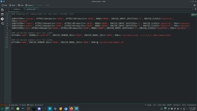
Task: Open the Terminal panel tab
Action: (39, 105)
